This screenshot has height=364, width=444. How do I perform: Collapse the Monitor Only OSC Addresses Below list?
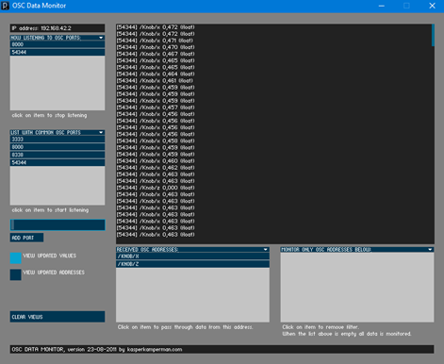pyautogui.click(x=430, y=250)
